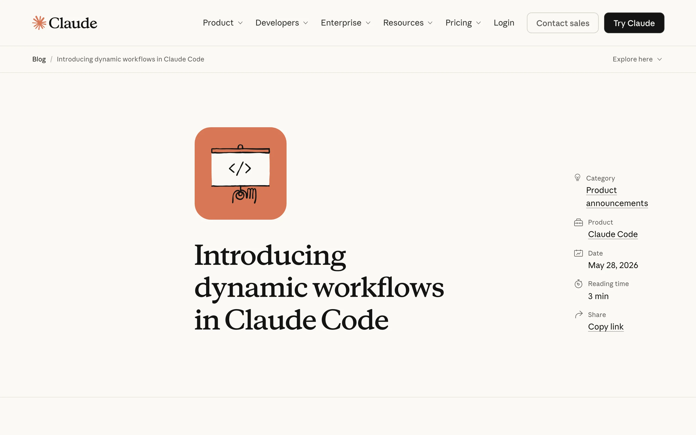
Task: Open the Enterprise navigation menu
Action: pyautogui.click(x=346, y=23)
